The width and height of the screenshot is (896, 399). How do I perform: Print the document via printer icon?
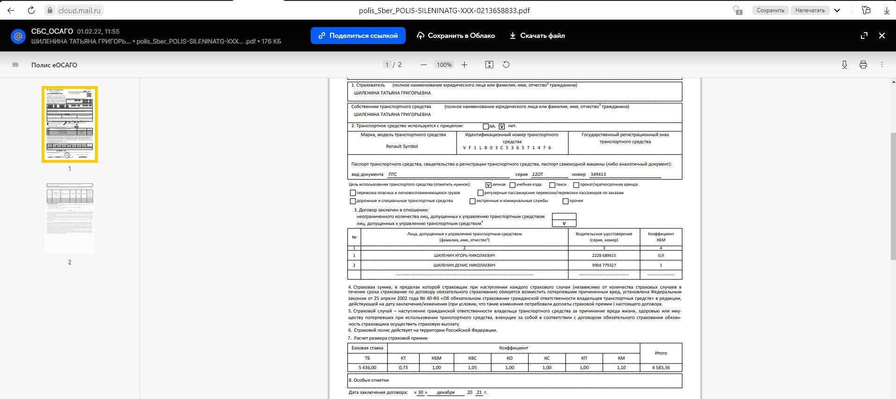click(x=863, y=65)
